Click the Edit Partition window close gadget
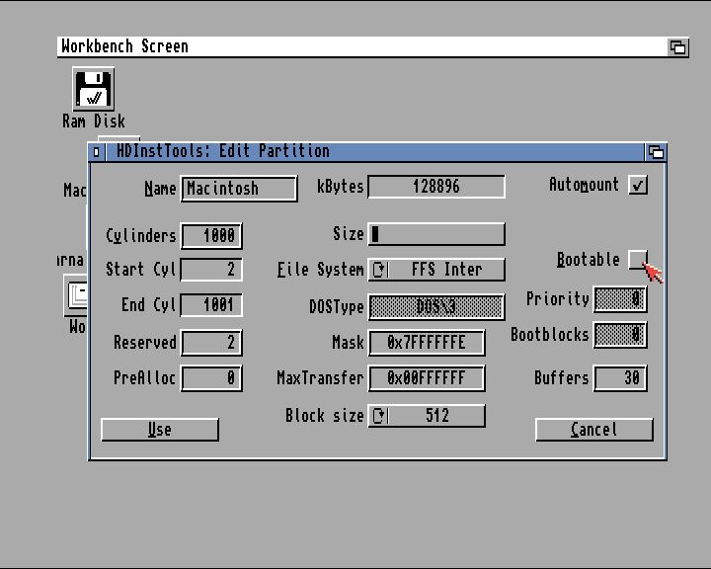This screenshot has height=569, width=711. (x=97, y=151)
